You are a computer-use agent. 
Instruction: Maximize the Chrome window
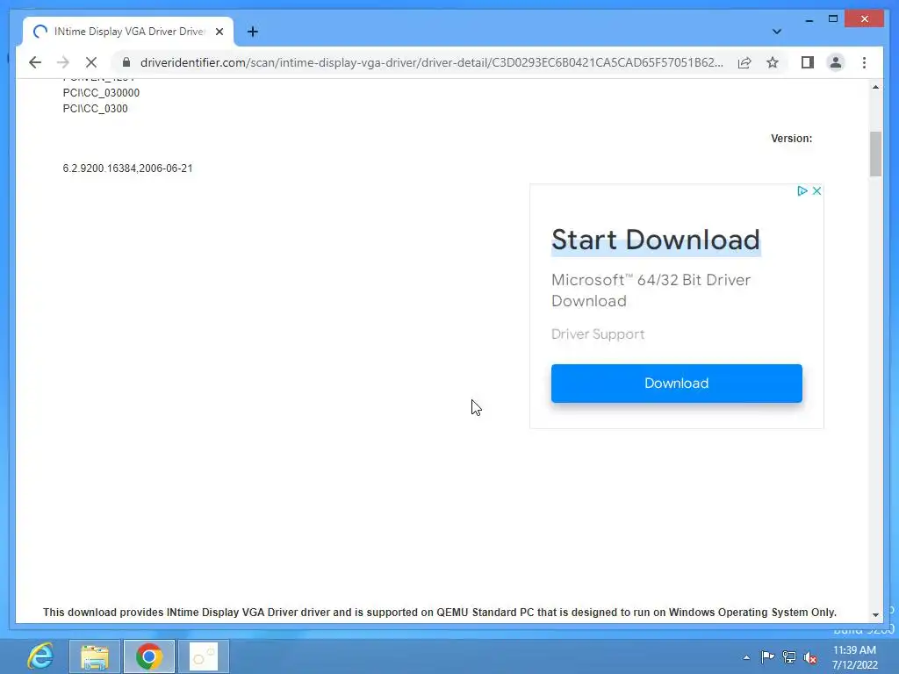click(x=833, y=19)
